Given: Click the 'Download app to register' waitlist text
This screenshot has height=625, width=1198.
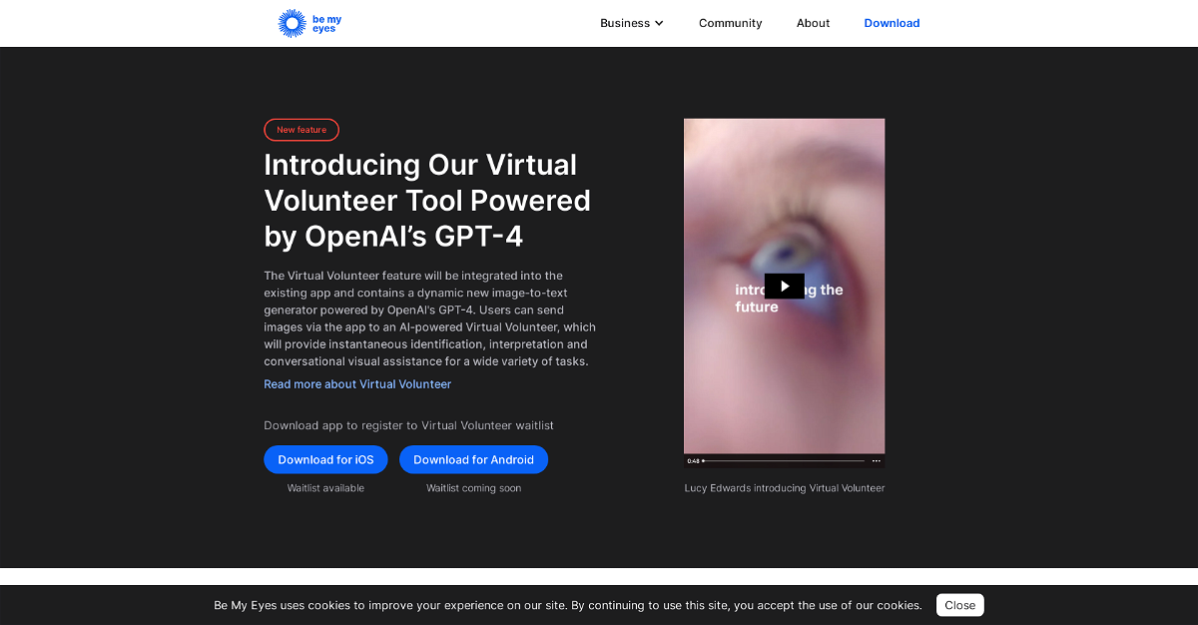Looking at the screenshot, I should (408, 425).
